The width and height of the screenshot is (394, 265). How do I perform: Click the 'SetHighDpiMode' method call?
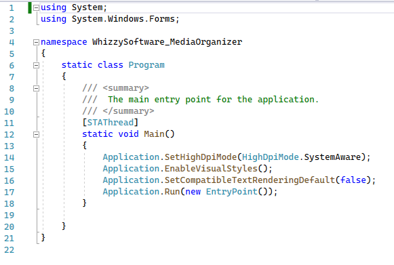(201, 157)
